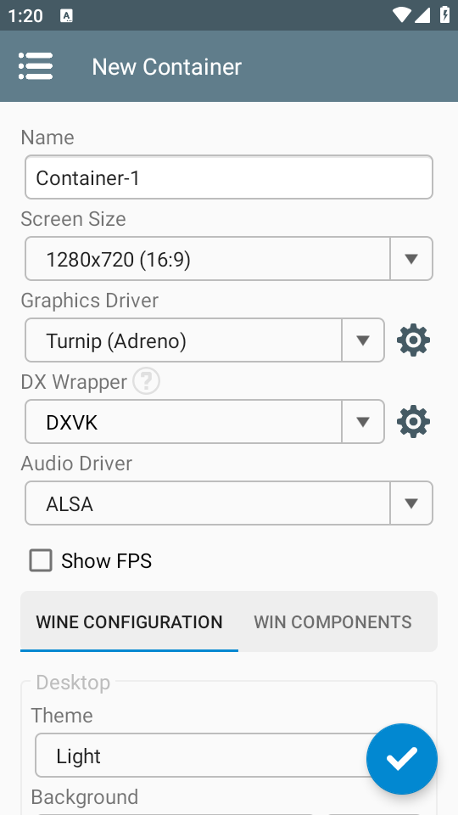Screen dimensions: 458x815
Task: Select the 1280x720 (16:9) screen size box
Action: [x=208, y=258]
